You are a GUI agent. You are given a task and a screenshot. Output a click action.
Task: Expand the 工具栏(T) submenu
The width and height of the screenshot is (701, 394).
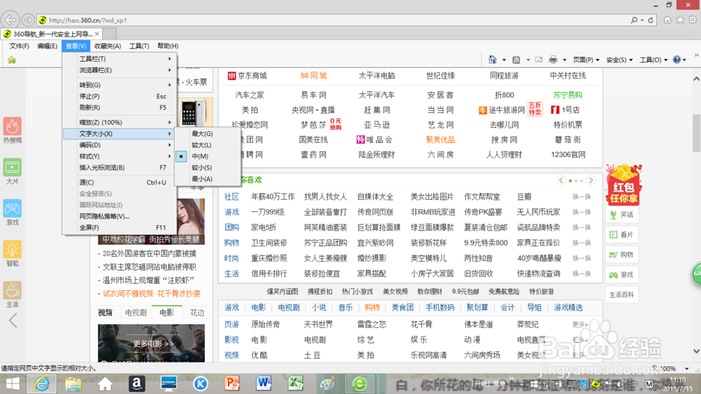119,59
